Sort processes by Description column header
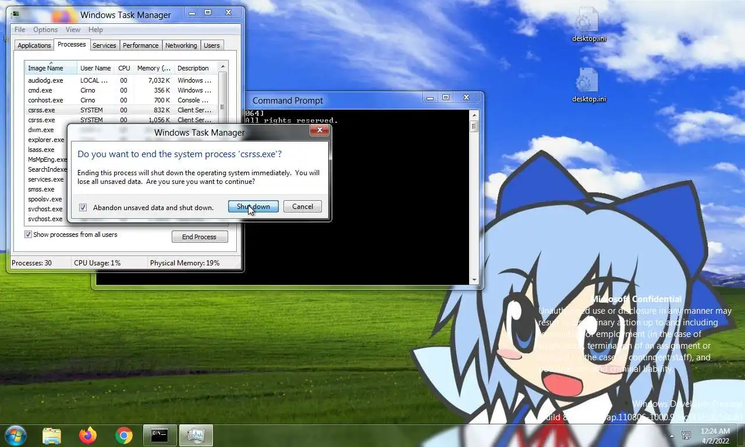 click(x=196, y=68)
